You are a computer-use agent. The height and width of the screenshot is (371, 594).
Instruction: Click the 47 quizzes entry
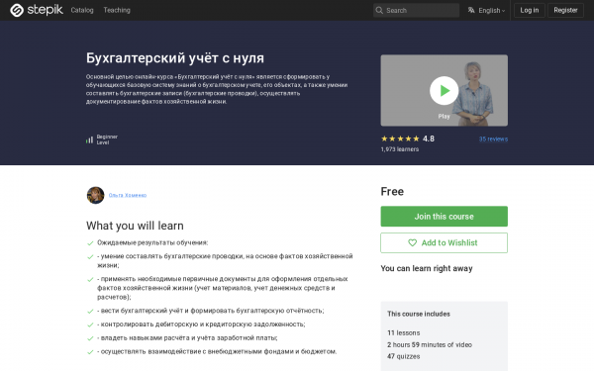pyautogui.click(x=404, y=356)
